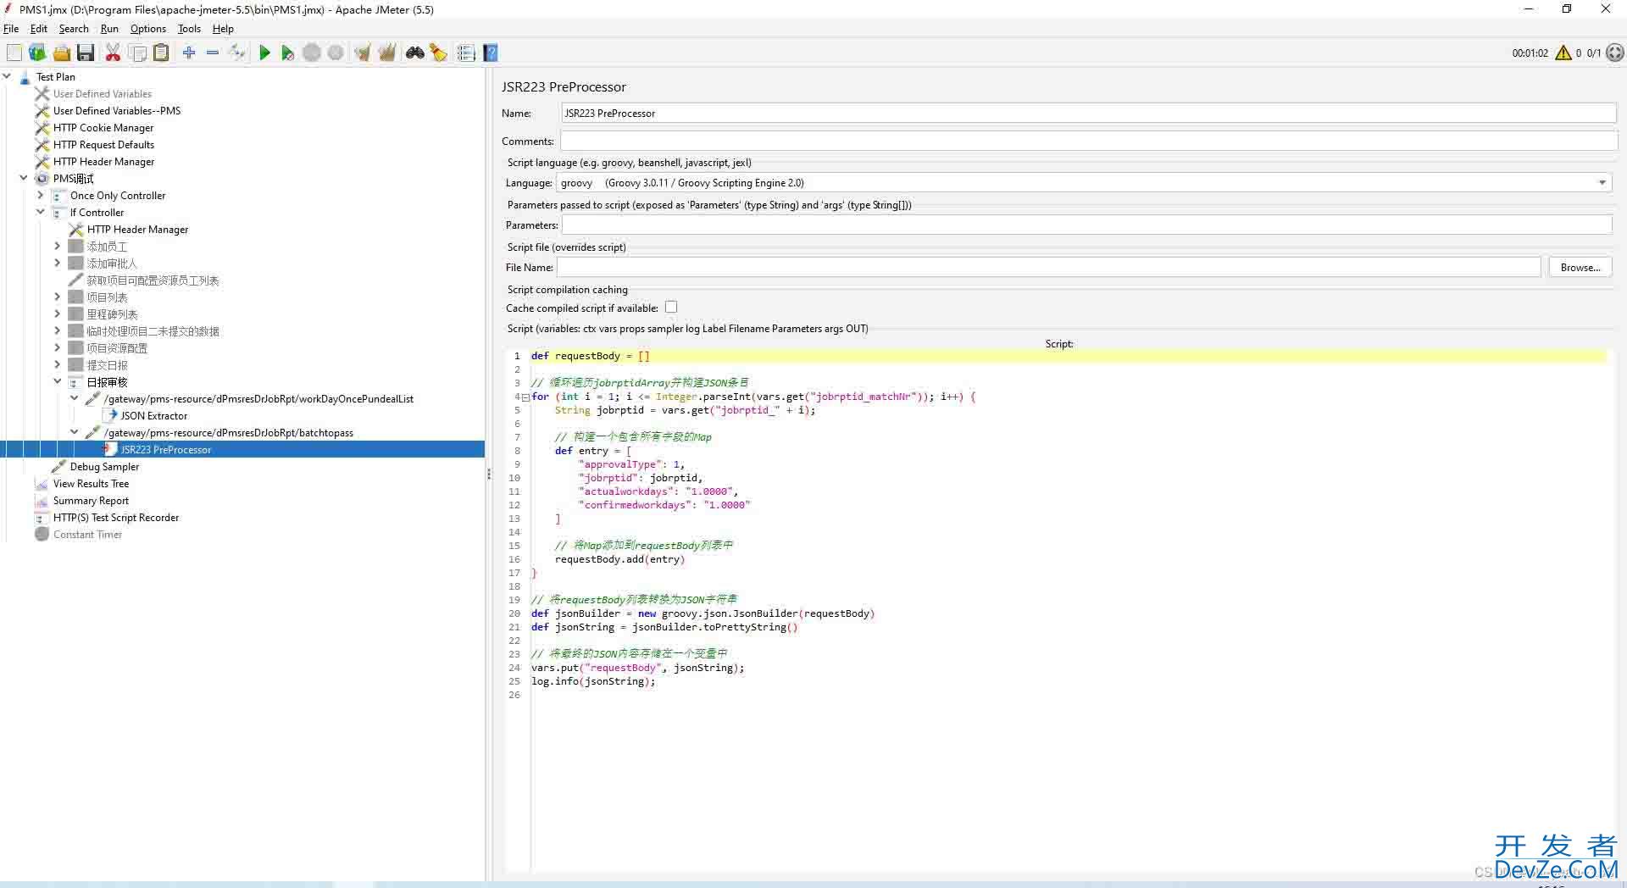Open the Language combo box dropdown
This screenshot has height=888, width=1627.
coord(1602,183)
